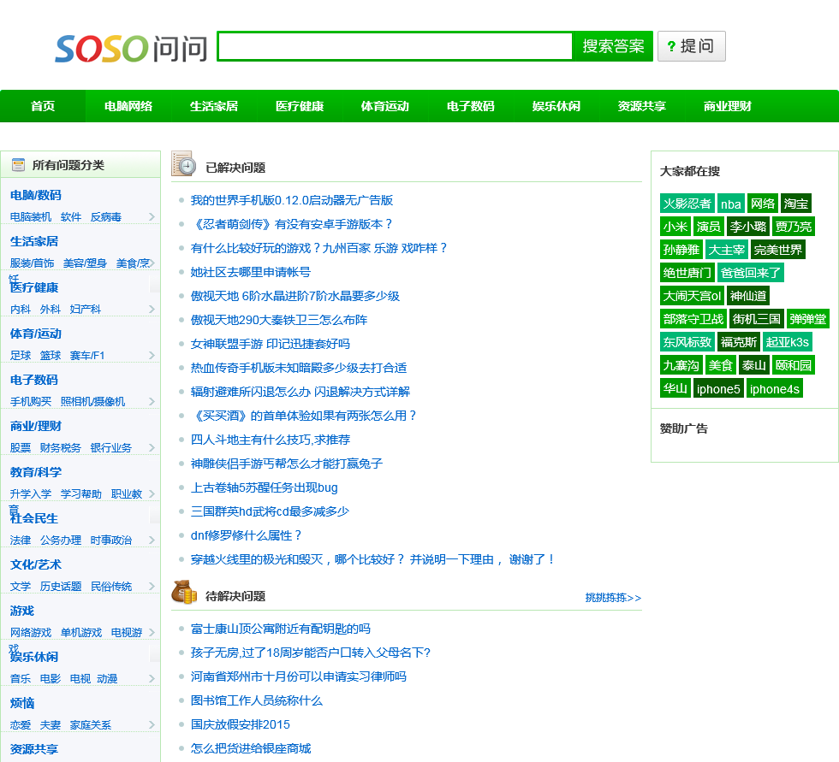Expand the 网络游戏 row arrow
The width and height of the screenshot is (839, 762).
tap(152, 633)
